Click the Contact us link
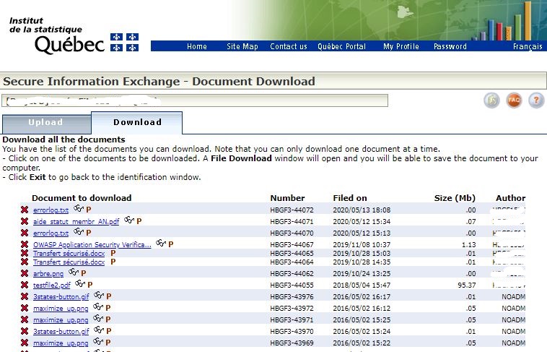This screenshot has height=352, width=547. pyautogui.click(x=289, y=46)
